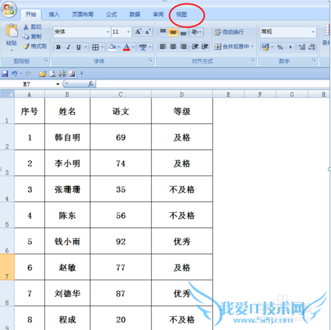Open the phonetic guide 文 icon
Screen dimensions: 331x330
[143, 47]
